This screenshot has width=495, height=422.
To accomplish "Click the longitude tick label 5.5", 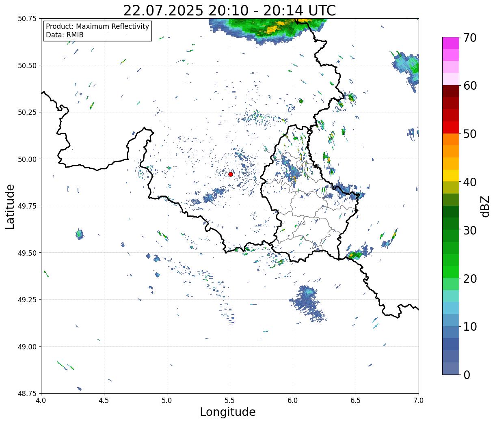I will pyautogui.click(x=230, y=400).
